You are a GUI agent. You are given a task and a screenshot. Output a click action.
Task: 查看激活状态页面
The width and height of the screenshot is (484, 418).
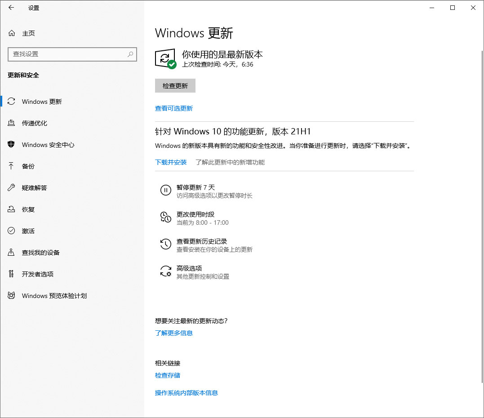coord(28,231)
